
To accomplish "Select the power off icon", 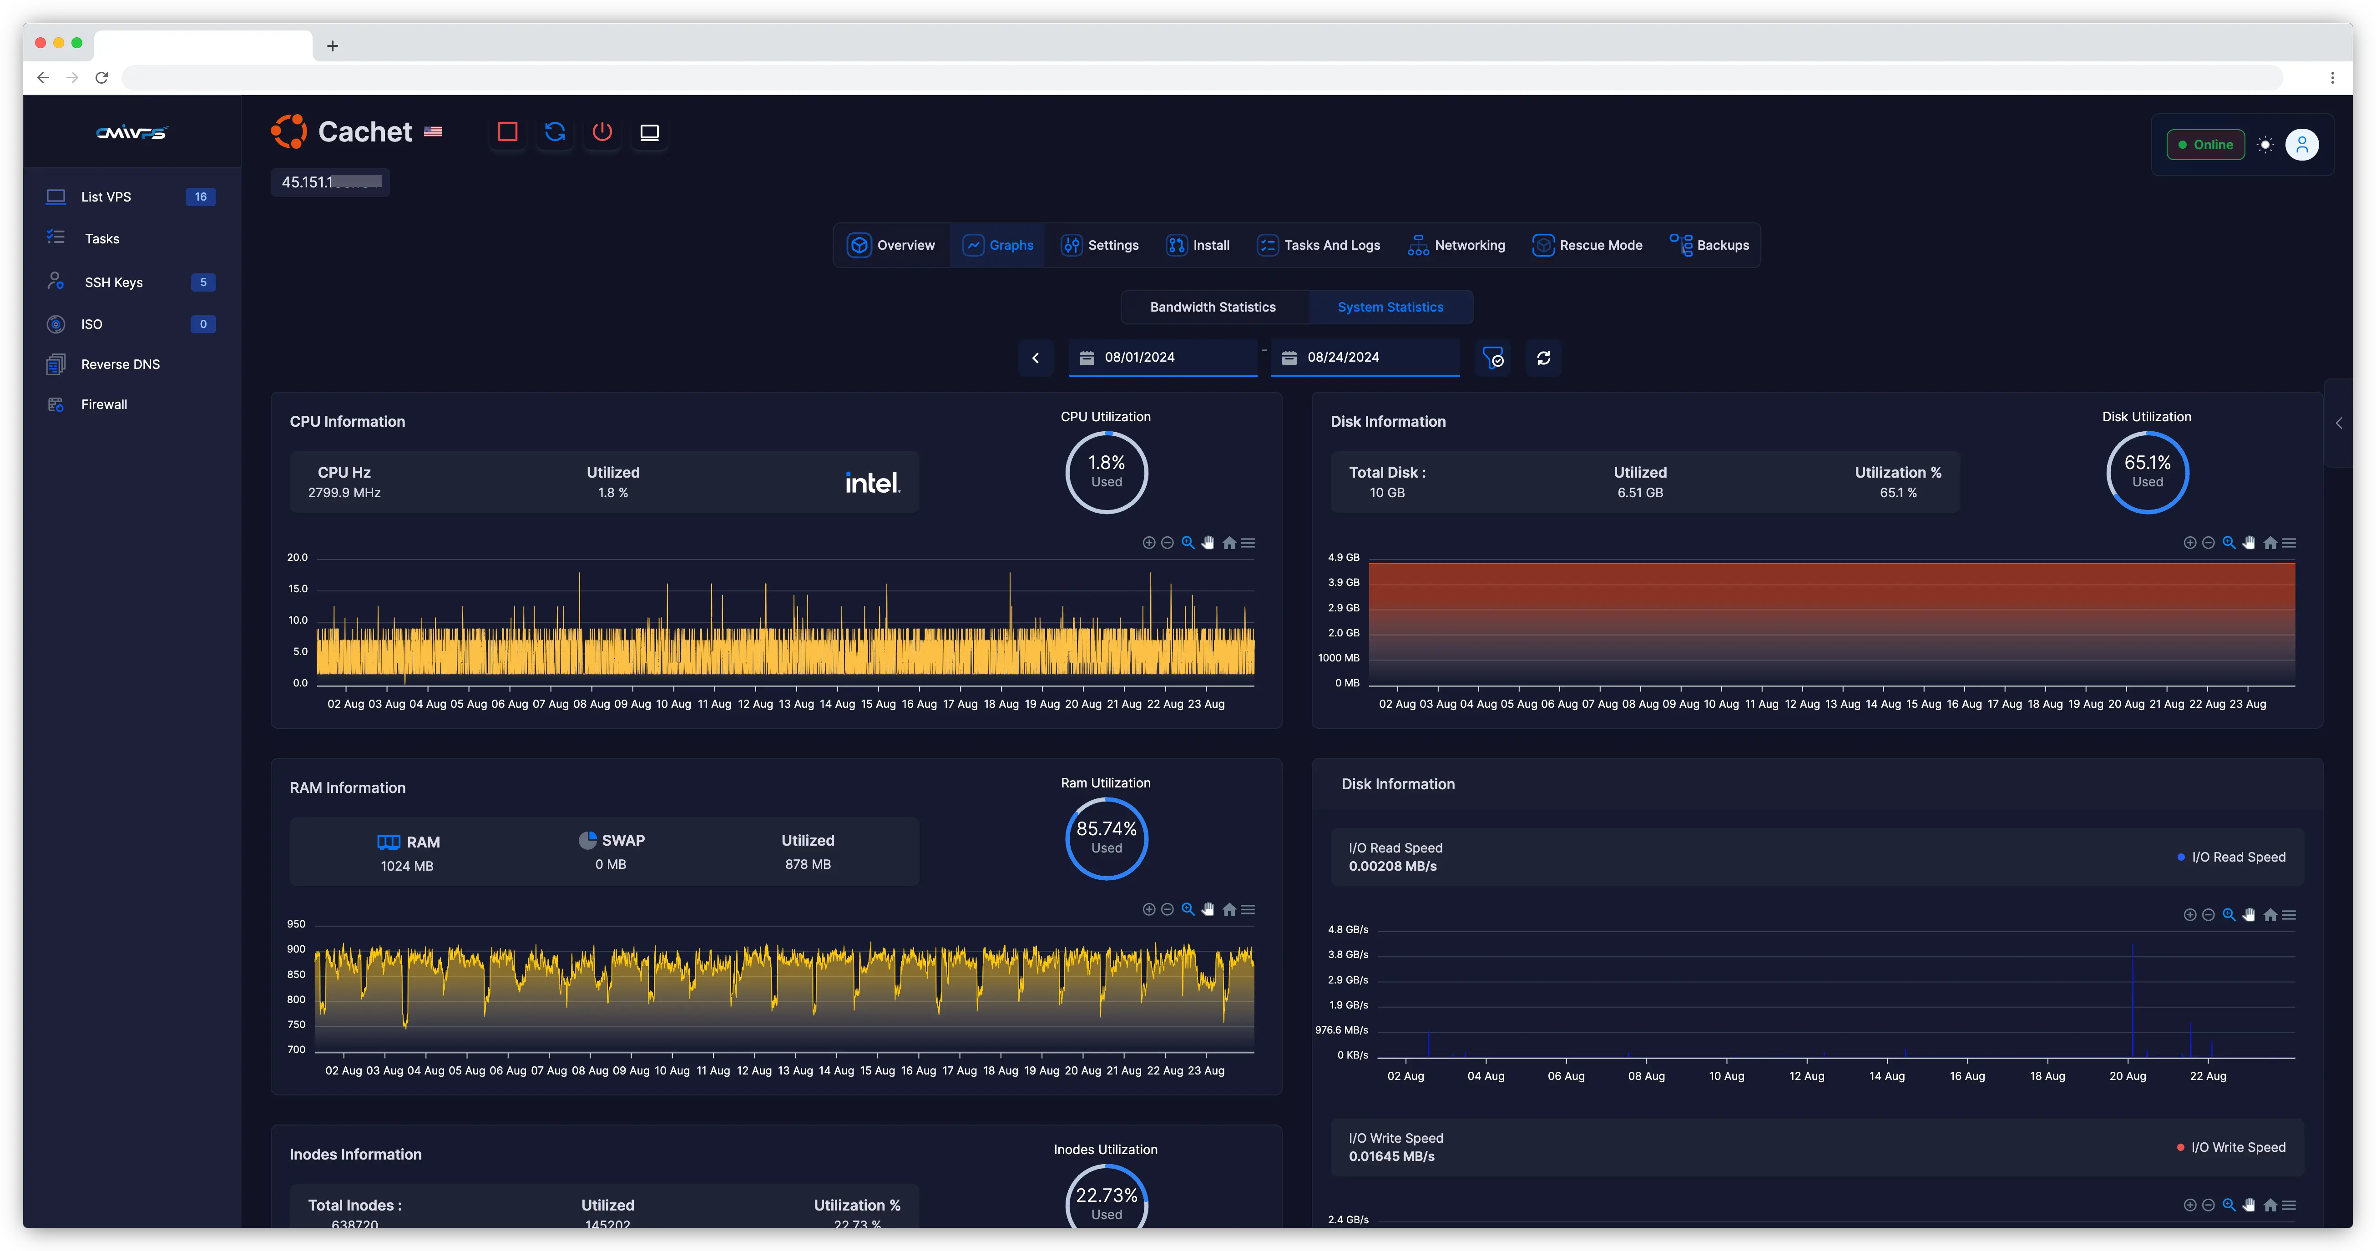I will tap(602, 132).
